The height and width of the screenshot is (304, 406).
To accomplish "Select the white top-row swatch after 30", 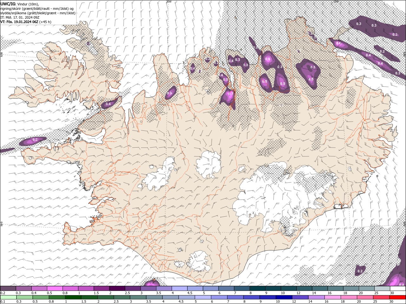I will coord(398,288).
